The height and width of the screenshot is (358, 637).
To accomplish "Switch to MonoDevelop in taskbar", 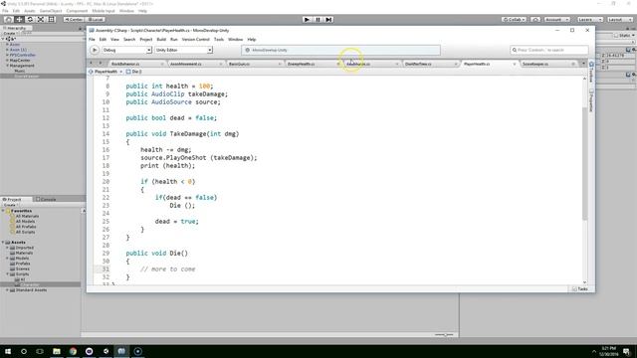I will coord(121,351).
